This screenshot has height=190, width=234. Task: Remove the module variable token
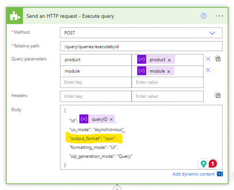[x=168, y=72]
